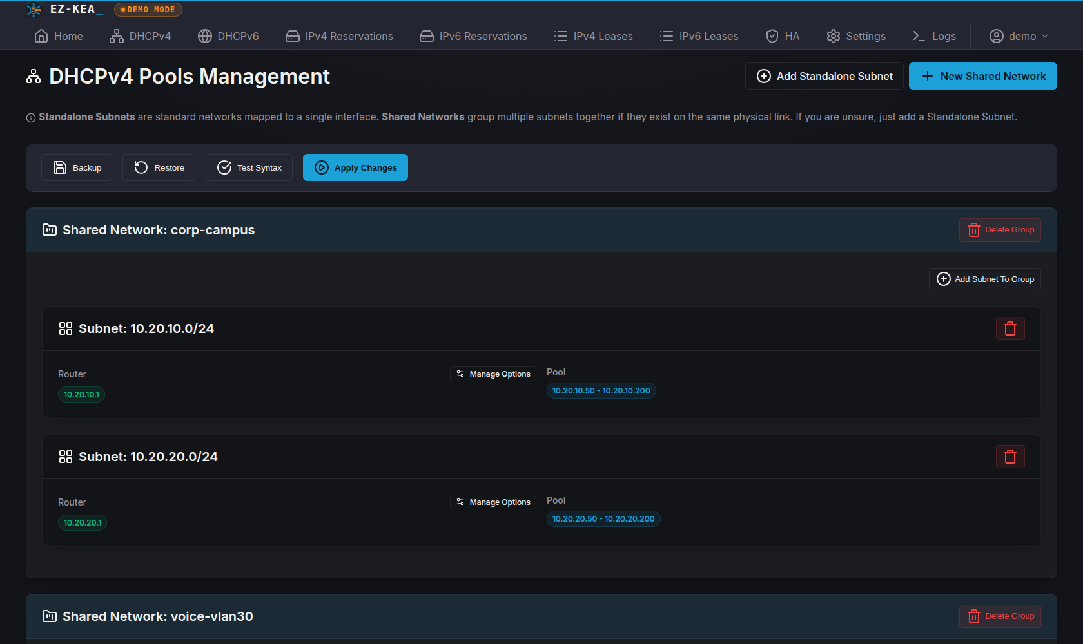
Task: Open the Logs page
Action: pyautogui.click(x=934, y=36)
